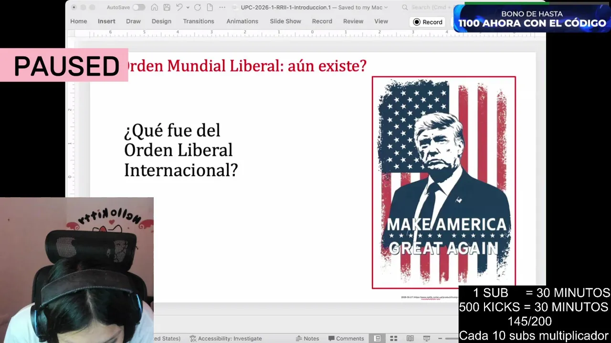Open the Insert ribbon tab

click(x=106, y=21)
